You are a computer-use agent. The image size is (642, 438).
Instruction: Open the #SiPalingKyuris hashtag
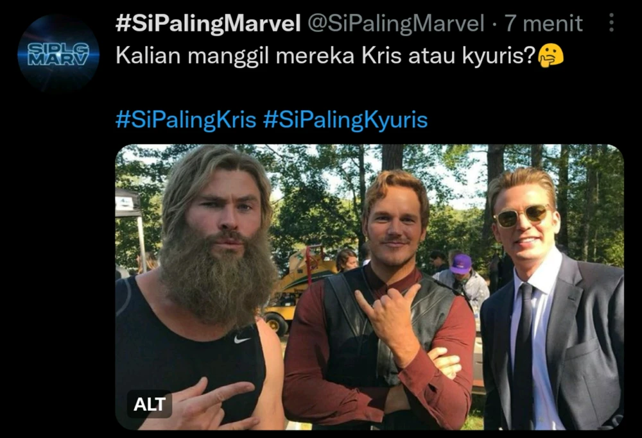click(x=345, y=120)
